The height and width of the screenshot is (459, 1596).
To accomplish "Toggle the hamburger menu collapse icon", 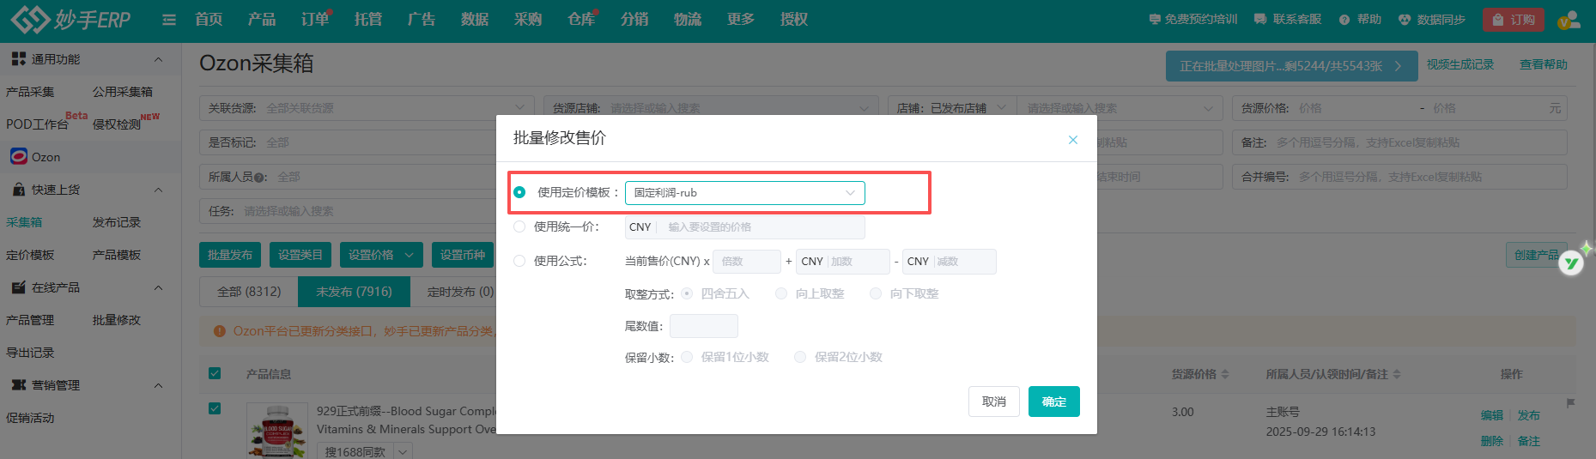I will (x=169, y=20).
